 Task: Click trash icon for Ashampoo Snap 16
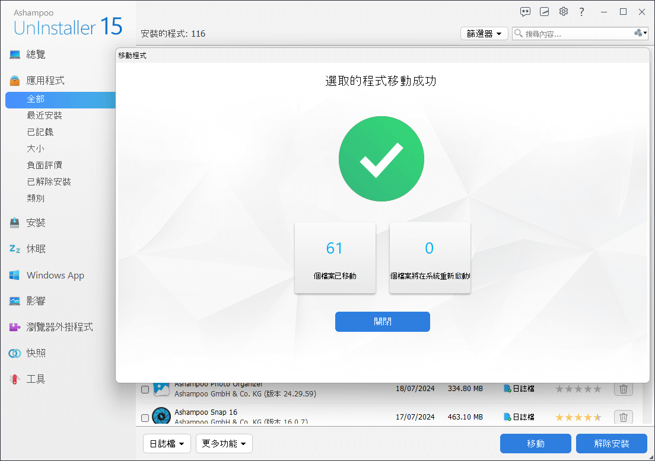[623, 417]
